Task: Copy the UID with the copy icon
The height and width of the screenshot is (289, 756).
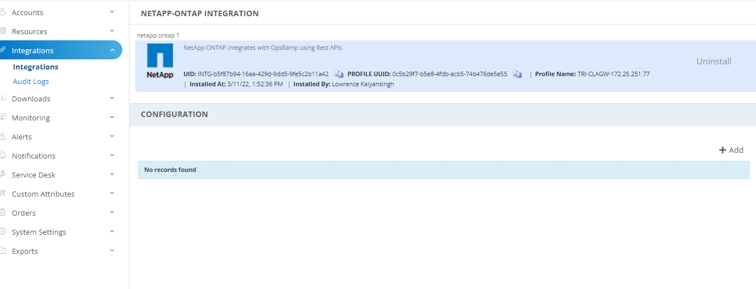Action: click(x=339, y=74)
